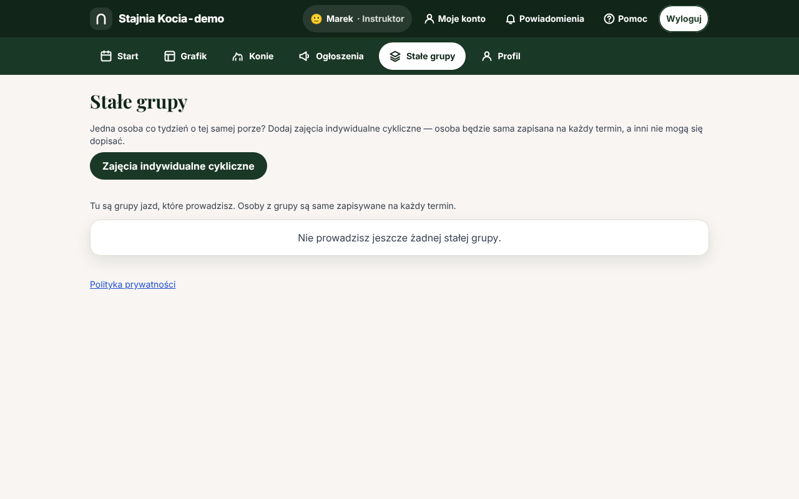
Task: Click the layout icon on Grafik tab
Action: pyautogui.click(x=170, y=56)
